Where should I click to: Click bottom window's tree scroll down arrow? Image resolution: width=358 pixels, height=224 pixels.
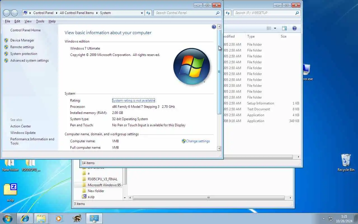(125, 198)
